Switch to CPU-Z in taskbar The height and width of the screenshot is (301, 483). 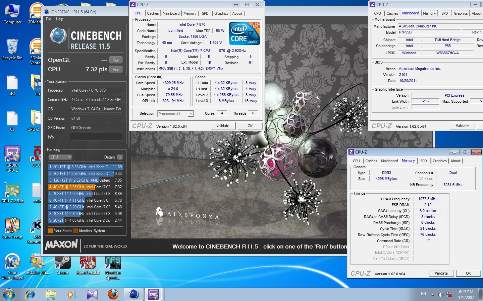(154, 295)
